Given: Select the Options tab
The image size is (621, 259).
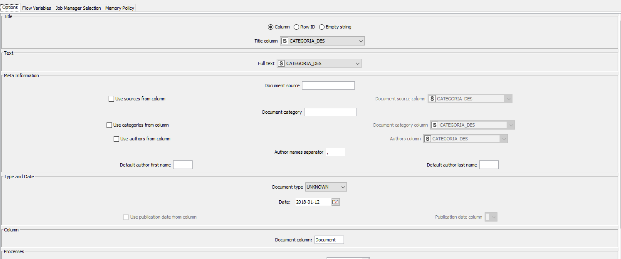Looking at the screenshot, I should [x=10, y=8].
